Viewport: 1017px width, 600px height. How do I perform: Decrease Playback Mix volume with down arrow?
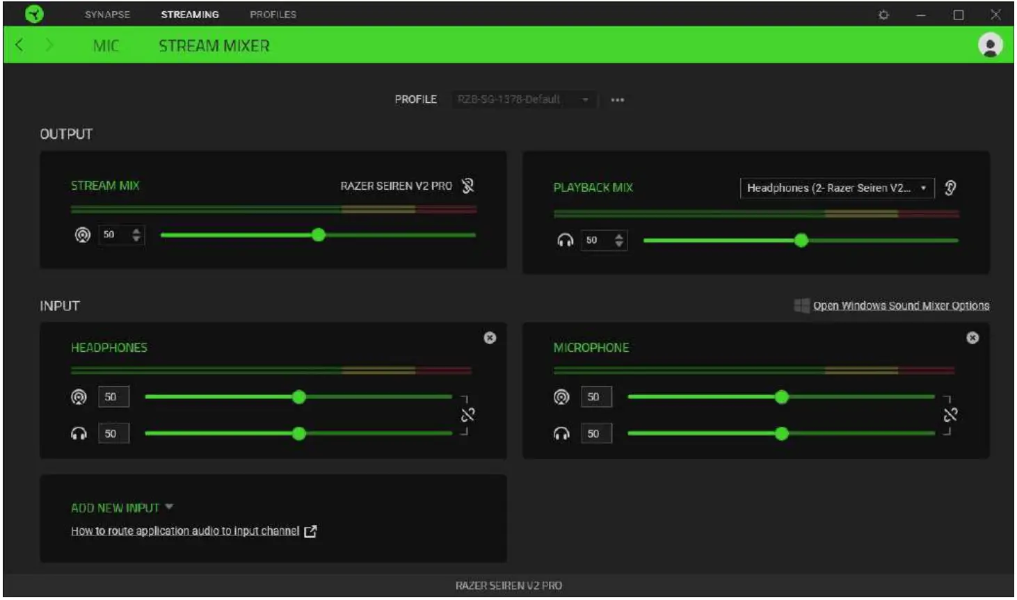(619, 245)
